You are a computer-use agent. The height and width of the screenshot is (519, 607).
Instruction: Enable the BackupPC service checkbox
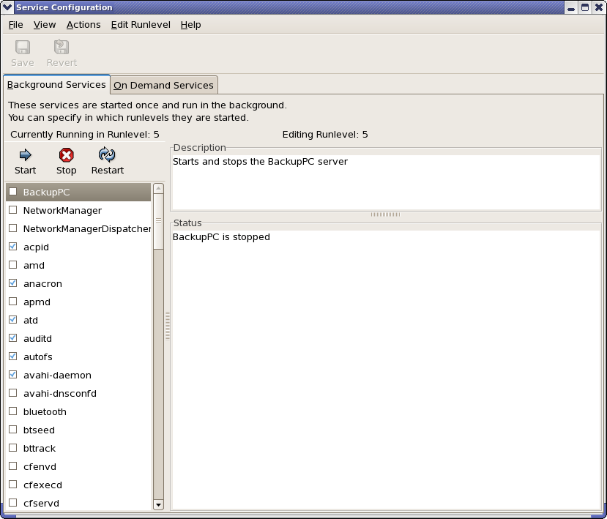click(x=12, y=192)
